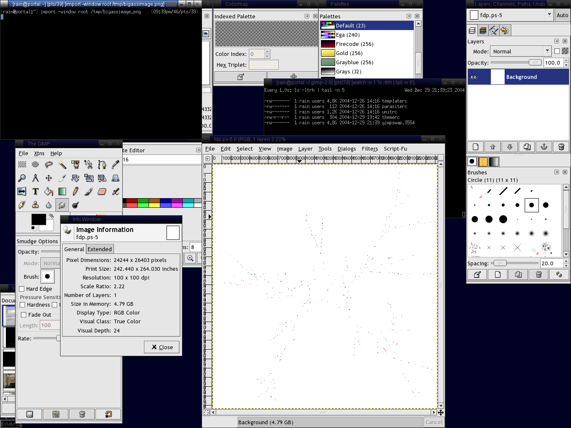Select the Ink tool
The width and height of the screenshot is (571, 428).
coord(22,205)
